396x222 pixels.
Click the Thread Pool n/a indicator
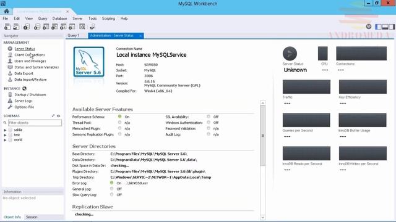tap(119, 122)
